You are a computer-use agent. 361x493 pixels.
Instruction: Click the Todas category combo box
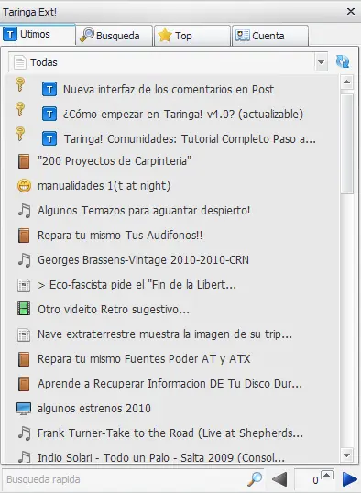pos(169,62)
